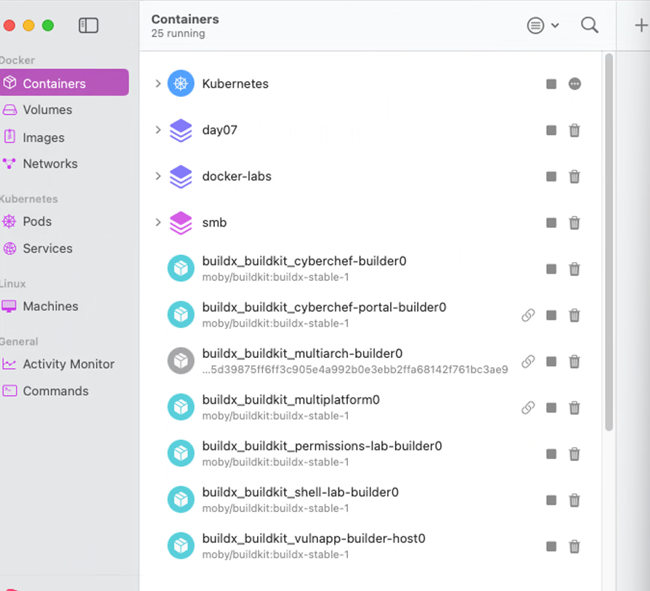
Task: Delete the docker-labs group
Action: [574, 176]
